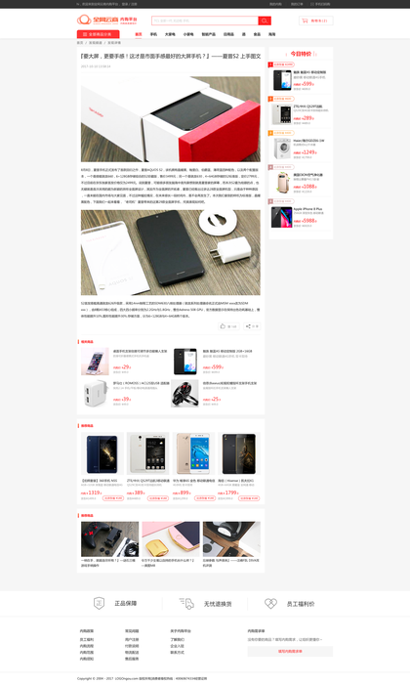
Task: Select the 手机 navigation tab
Action: pyautogui.click(x=153, y=34)
